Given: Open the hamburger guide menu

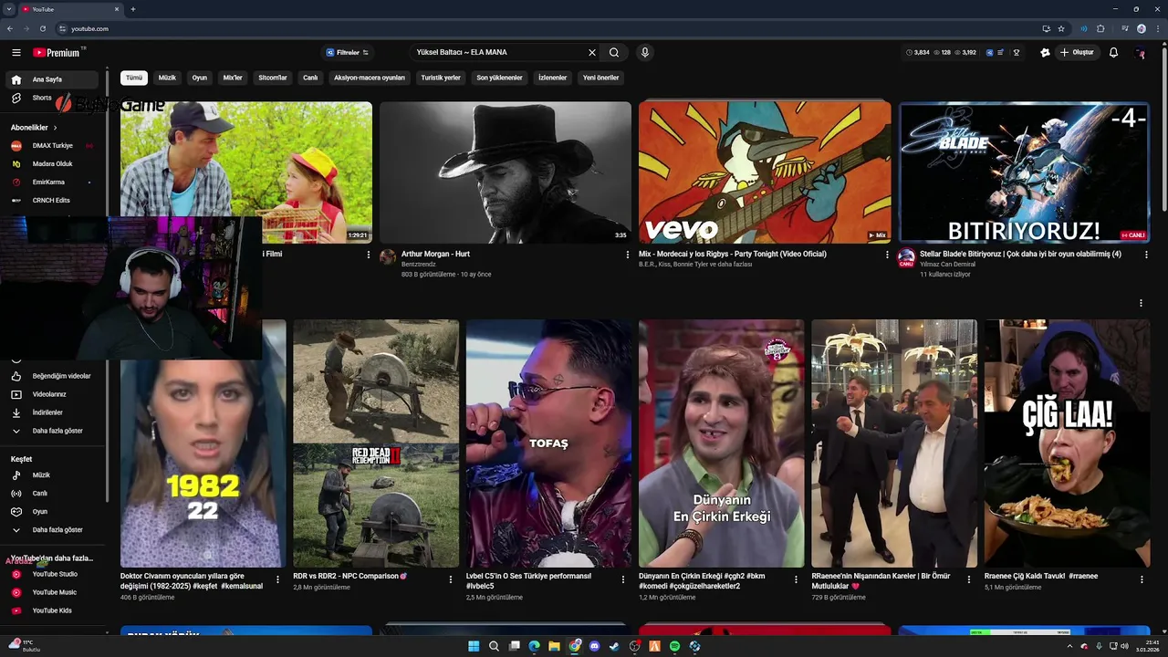Looking at the screenshot, I should click(x=16, y=53).
